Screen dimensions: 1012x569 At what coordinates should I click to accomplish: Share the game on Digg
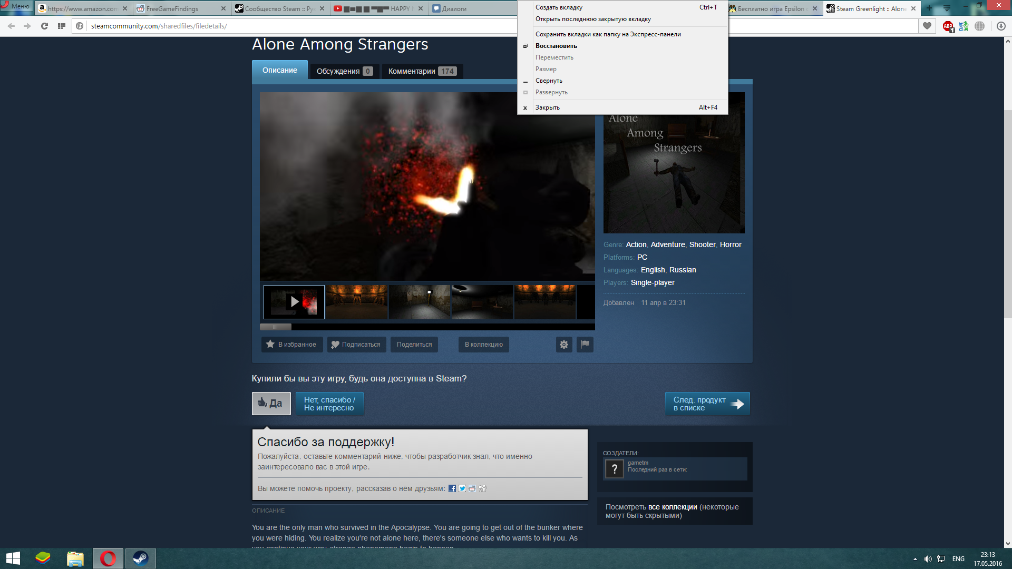[x=482, y=488]
